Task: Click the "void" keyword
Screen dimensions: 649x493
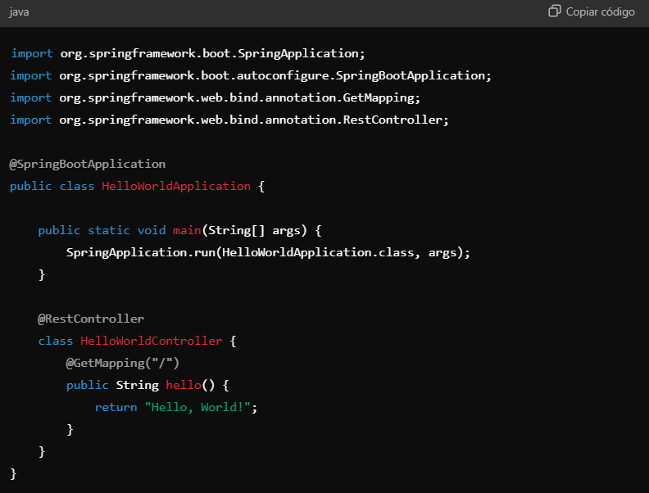Action: tap(152, 230)
